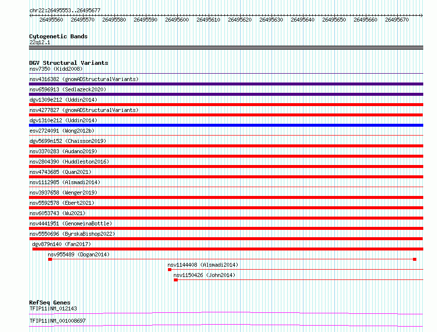Viewport: 437px width, 332px height.
Task: Open the RefSeq Genes track heading
Action: click(50, 303)
